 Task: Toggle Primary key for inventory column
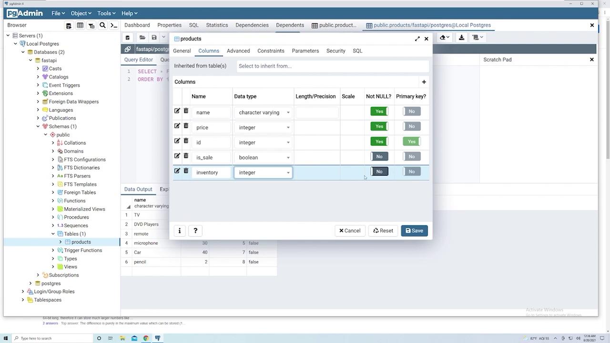click(x=411, y=171)
